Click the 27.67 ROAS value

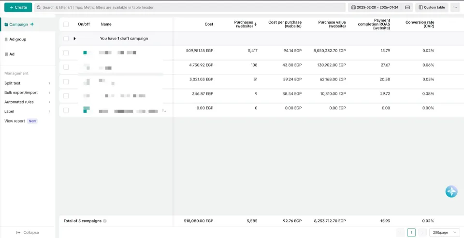coord(386,65)
